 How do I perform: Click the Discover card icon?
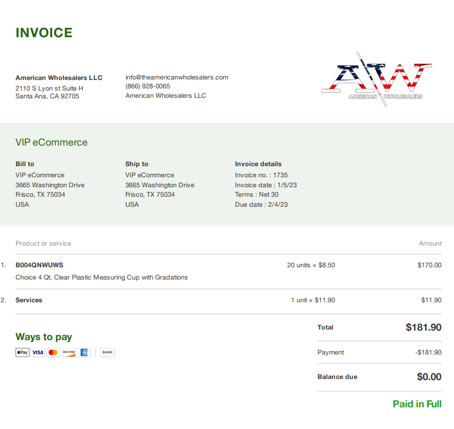pyautogui.click(x=68, y=352)
